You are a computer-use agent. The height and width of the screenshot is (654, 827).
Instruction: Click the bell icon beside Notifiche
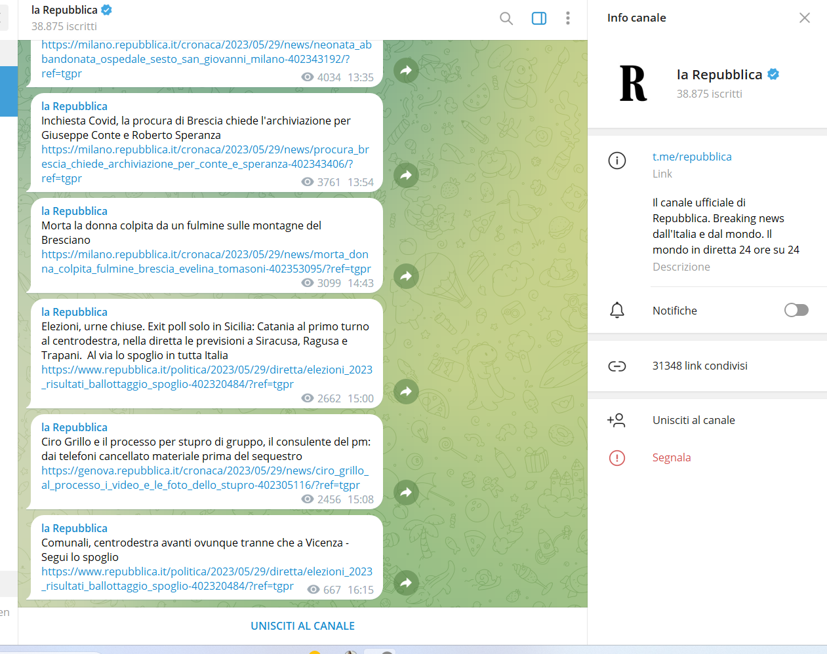point(616,310)
